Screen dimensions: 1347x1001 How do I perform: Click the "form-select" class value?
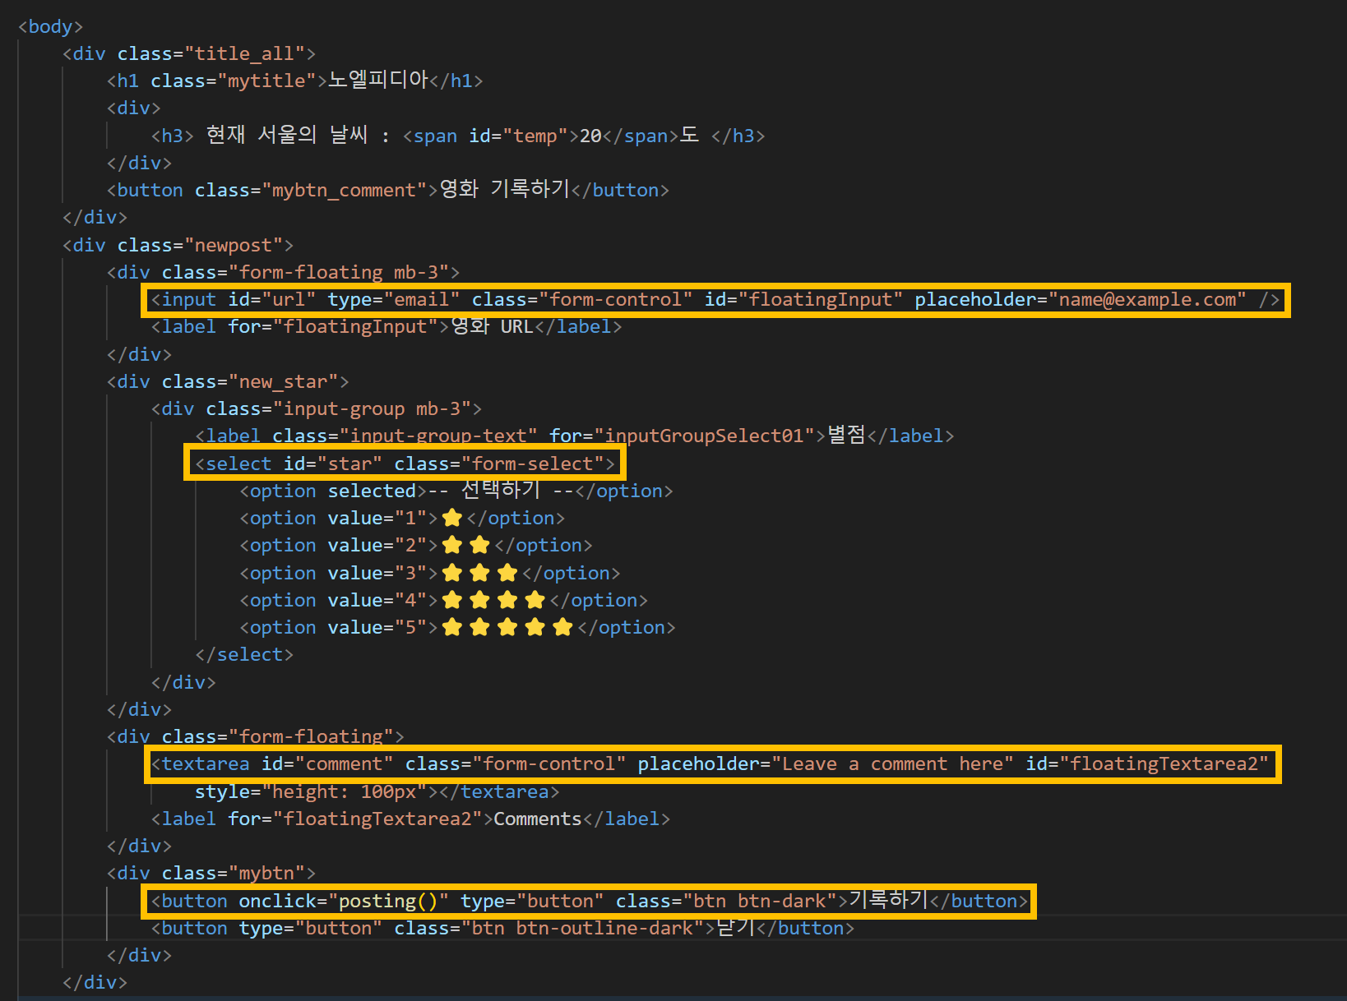(x=533, y=464)
